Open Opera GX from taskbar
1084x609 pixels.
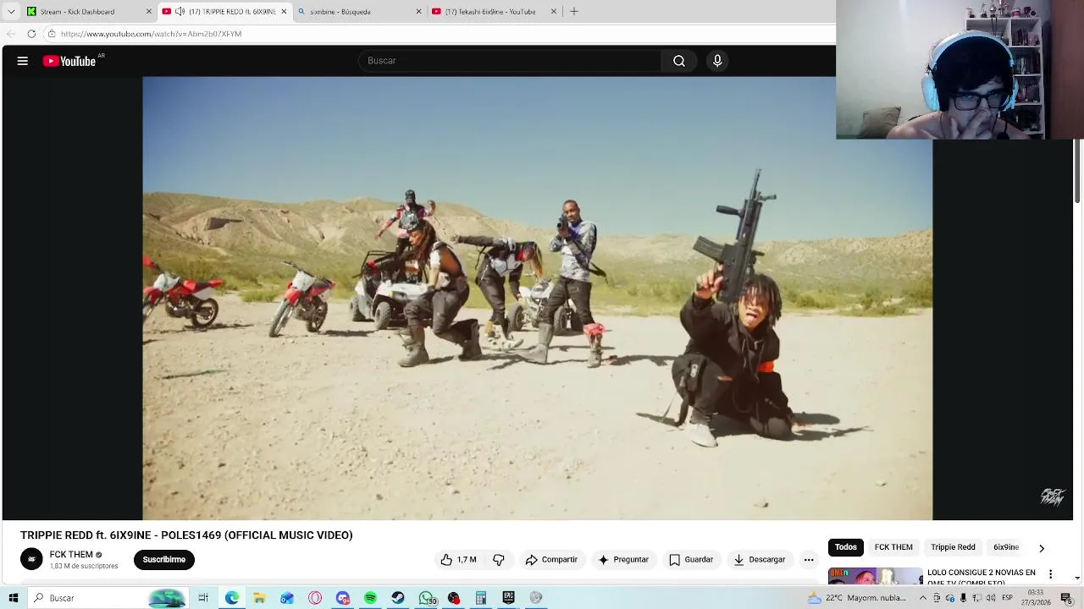point(315,598)
